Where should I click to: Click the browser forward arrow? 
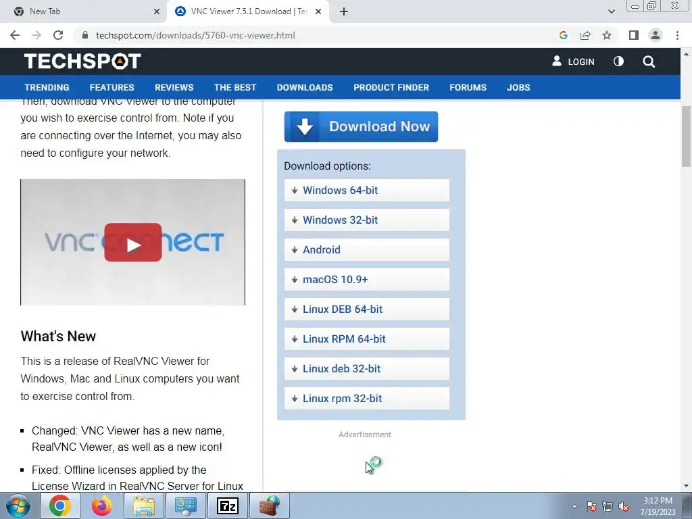click(x=36, y=35)
